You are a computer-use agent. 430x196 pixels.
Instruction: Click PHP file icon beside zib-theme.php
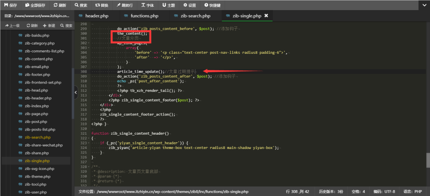(x=20, y=177)
